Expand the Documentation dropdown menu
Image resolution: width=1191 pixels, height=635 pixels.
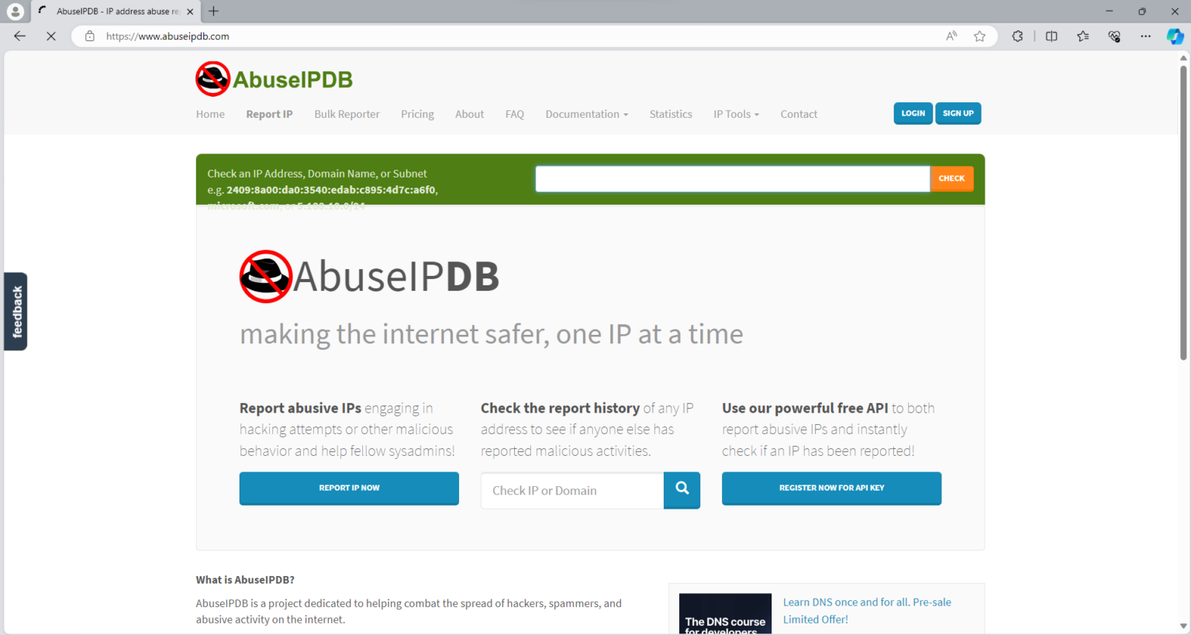point(586,114)
